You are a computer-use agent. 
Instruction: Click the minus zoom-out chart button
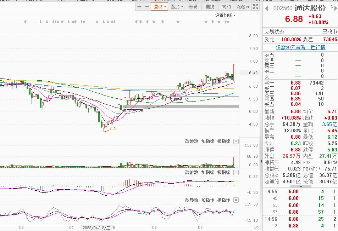(x=146, y=7)
